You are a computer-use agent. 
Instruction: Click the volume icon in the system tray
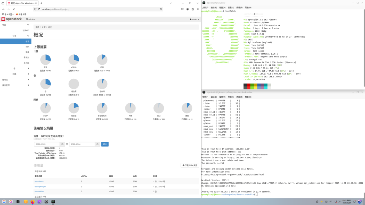click(x=339, y=202)
